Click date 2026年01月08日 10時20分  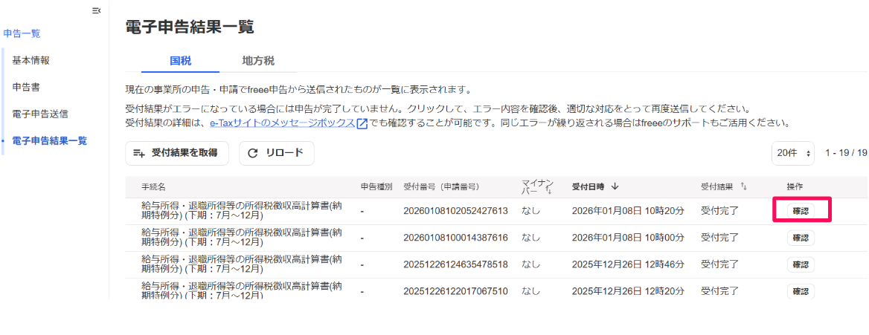click(x=628, y=211)
